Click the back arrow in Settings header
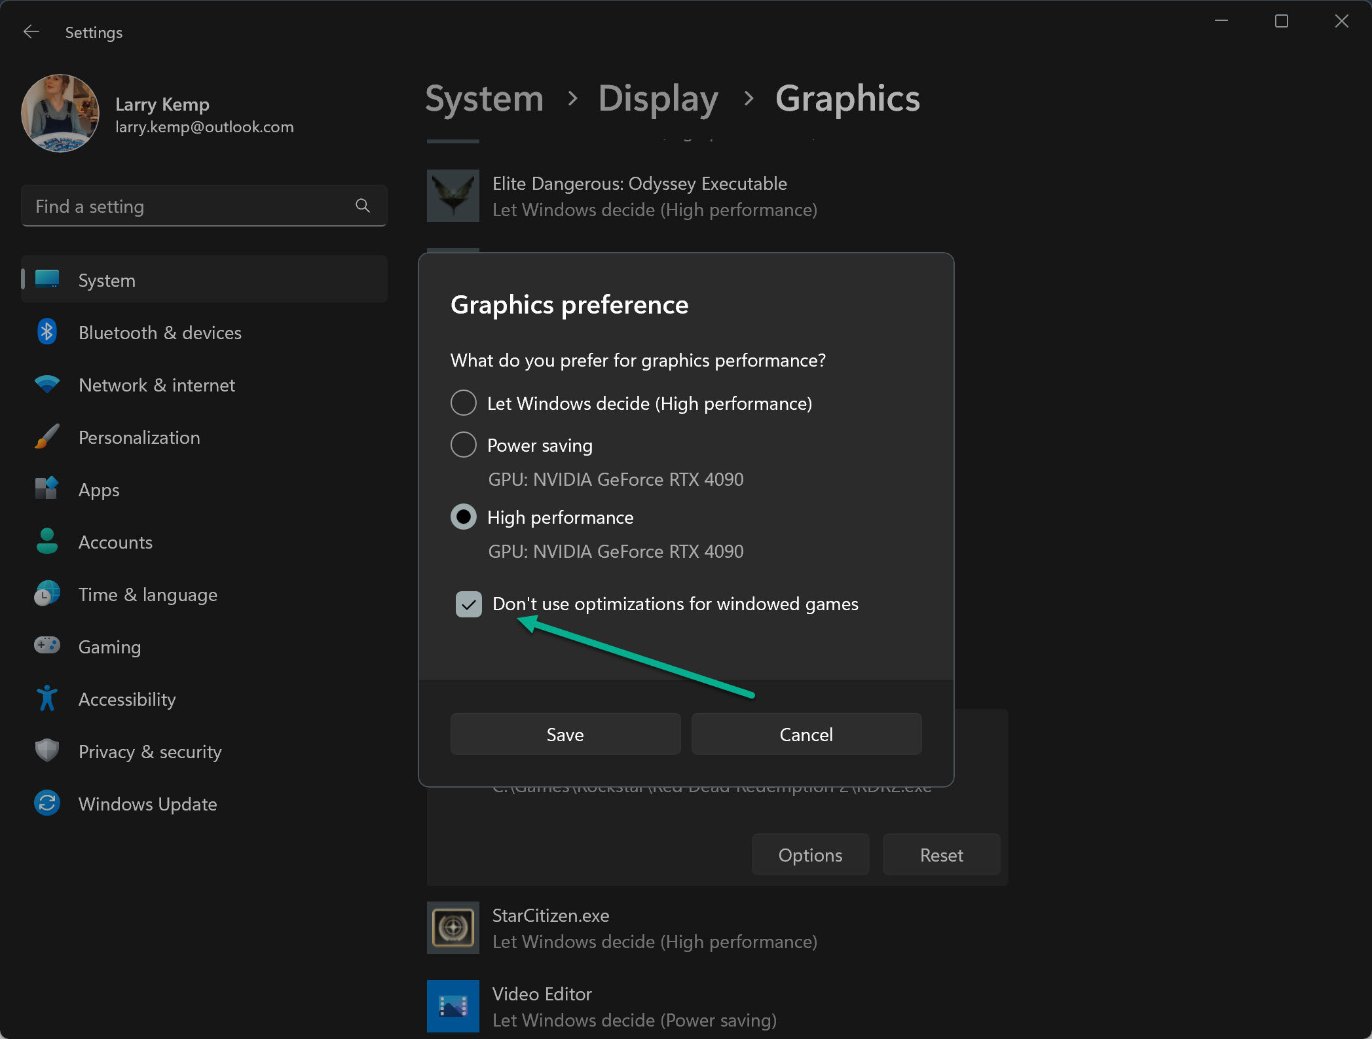 point(31,31)
